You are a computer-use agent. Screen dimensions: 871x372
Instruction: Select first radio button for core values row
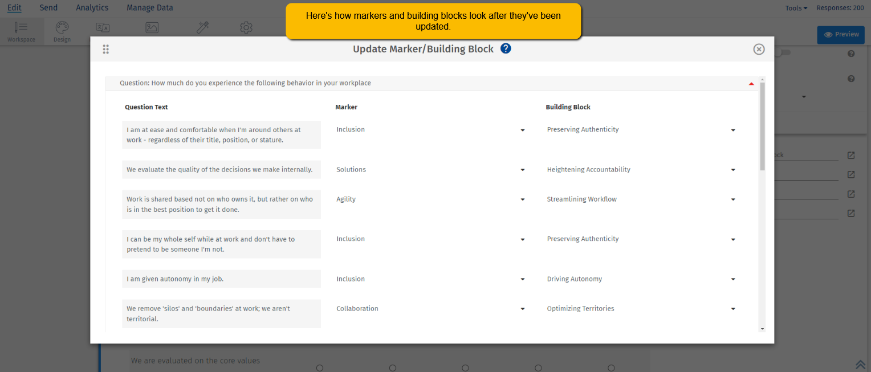[320, 368]
